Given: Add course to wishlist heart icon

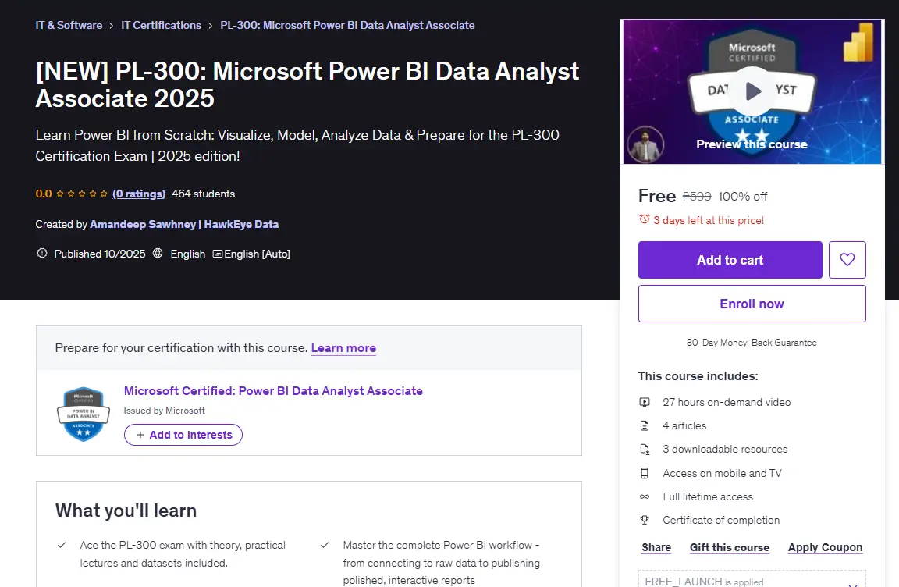Looking at the screenshot, I should point(847,260).
